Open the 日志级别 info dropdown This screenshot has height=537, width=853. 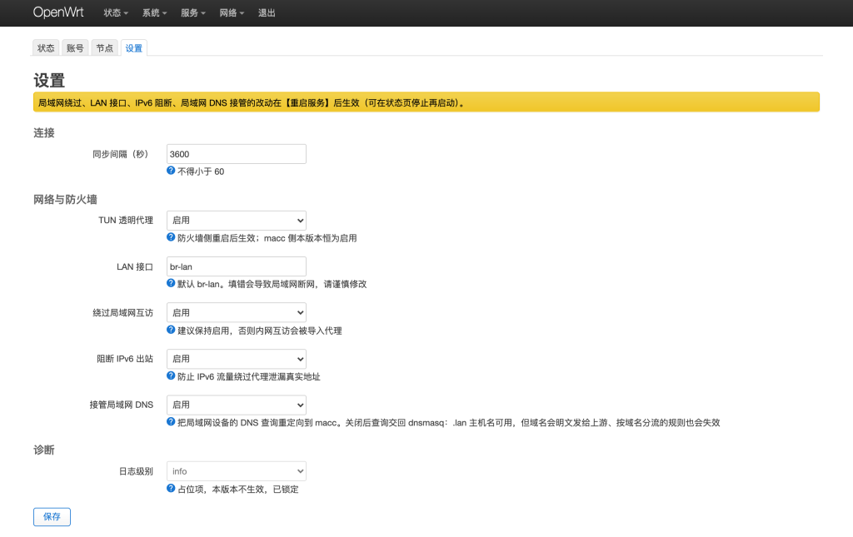tap(236, 472)
